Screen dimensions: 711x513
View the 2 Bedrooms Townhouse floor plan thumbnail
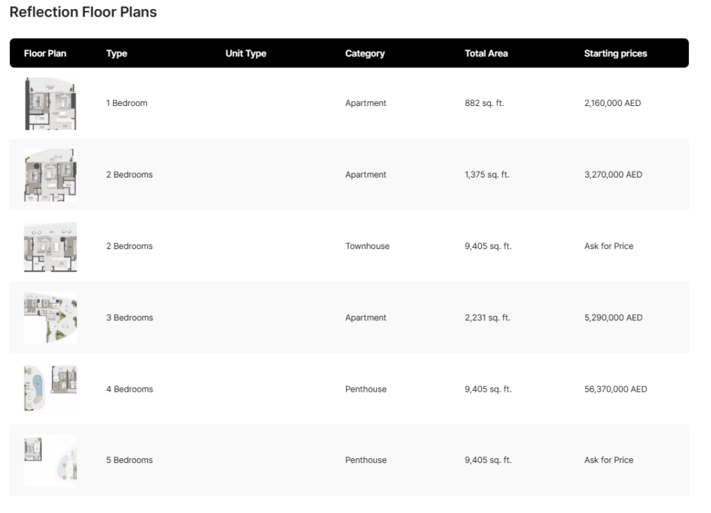tap(50, 246)
